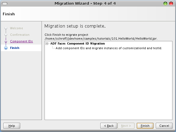Select the 'Add component IDs and migrate' child item
Viewport: 176px width, 132px height.
(x=109, y=48)
